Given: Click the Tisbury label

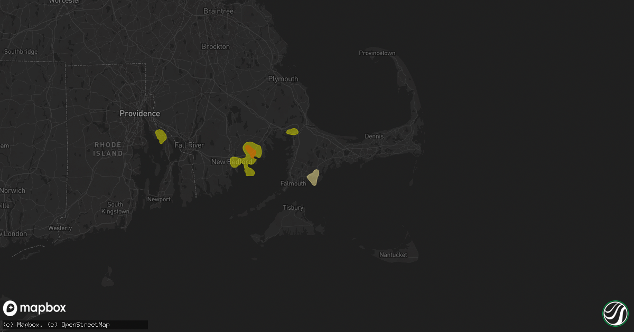Looking at the screenshot, I should [293, 208].
